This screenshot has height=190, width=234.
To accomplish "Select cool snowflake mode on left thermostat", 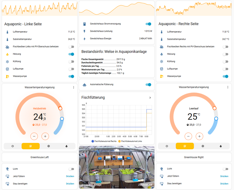I will coord(49,146).
